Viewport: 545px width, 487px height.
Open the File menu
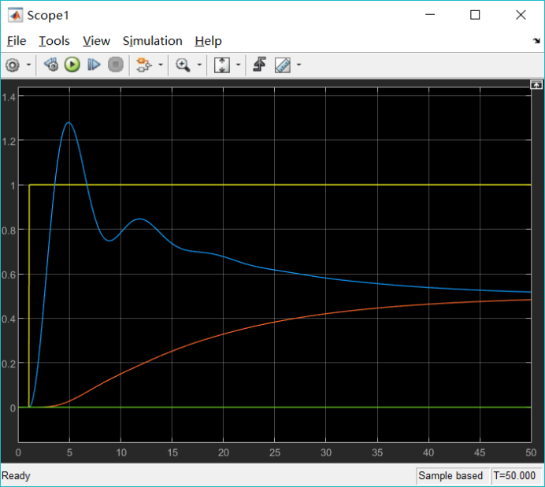tap(17, 41)
